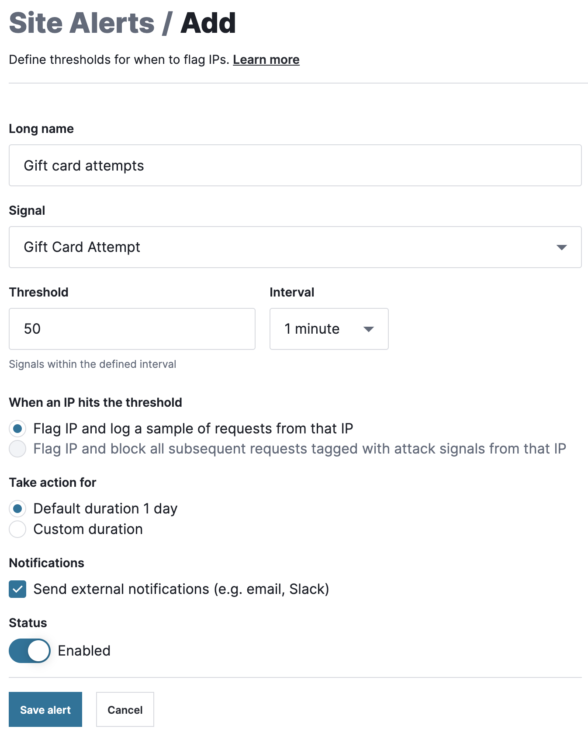Open the Gift Card Attempt signal selector
Viewport: 588px width, 733px height.
point(295,247)
